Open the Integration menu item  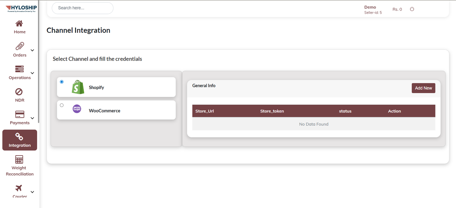coord(20,140)
